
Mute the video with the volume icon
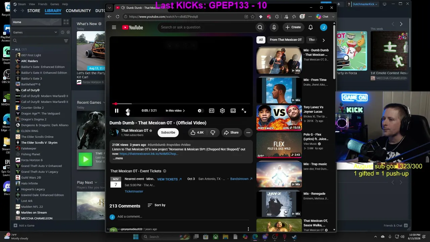(128, 111)
